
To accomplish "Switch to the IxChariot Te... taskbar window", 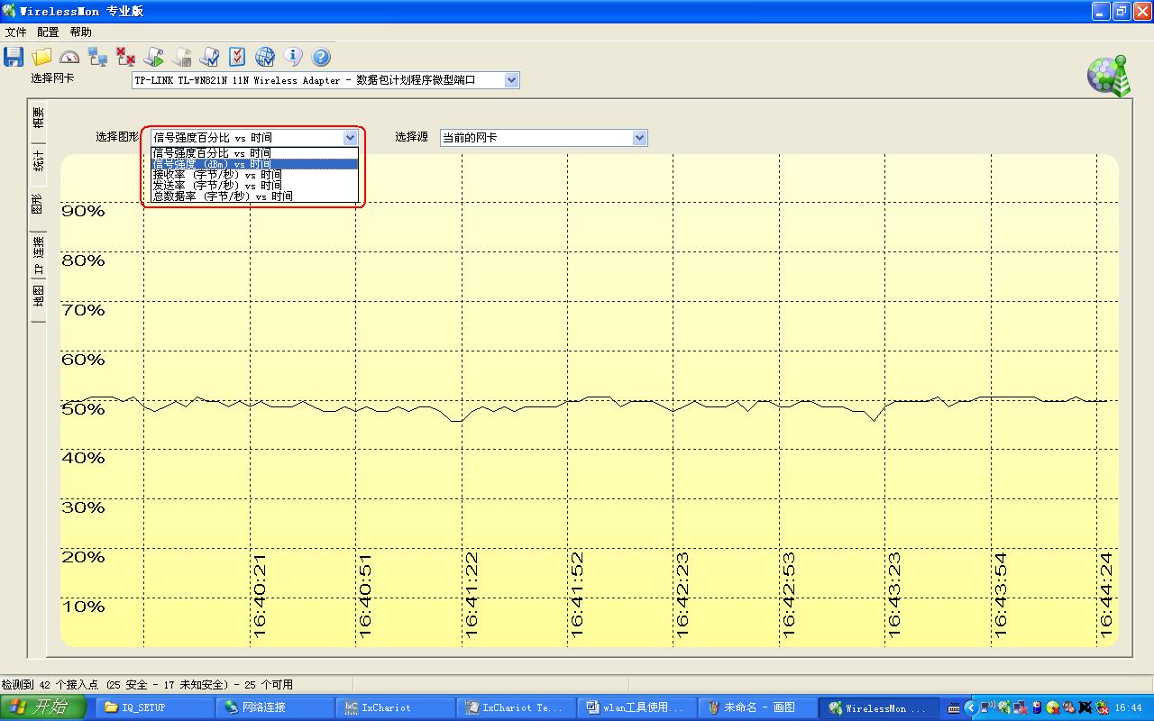I will coord(517,707).
